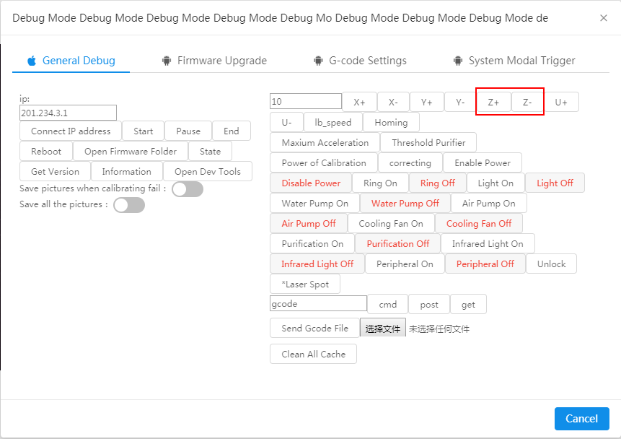The width and height of the screenshot is (621, 439).
Task: Turn on the Save all the pictures switch
Action: [128, 205]
